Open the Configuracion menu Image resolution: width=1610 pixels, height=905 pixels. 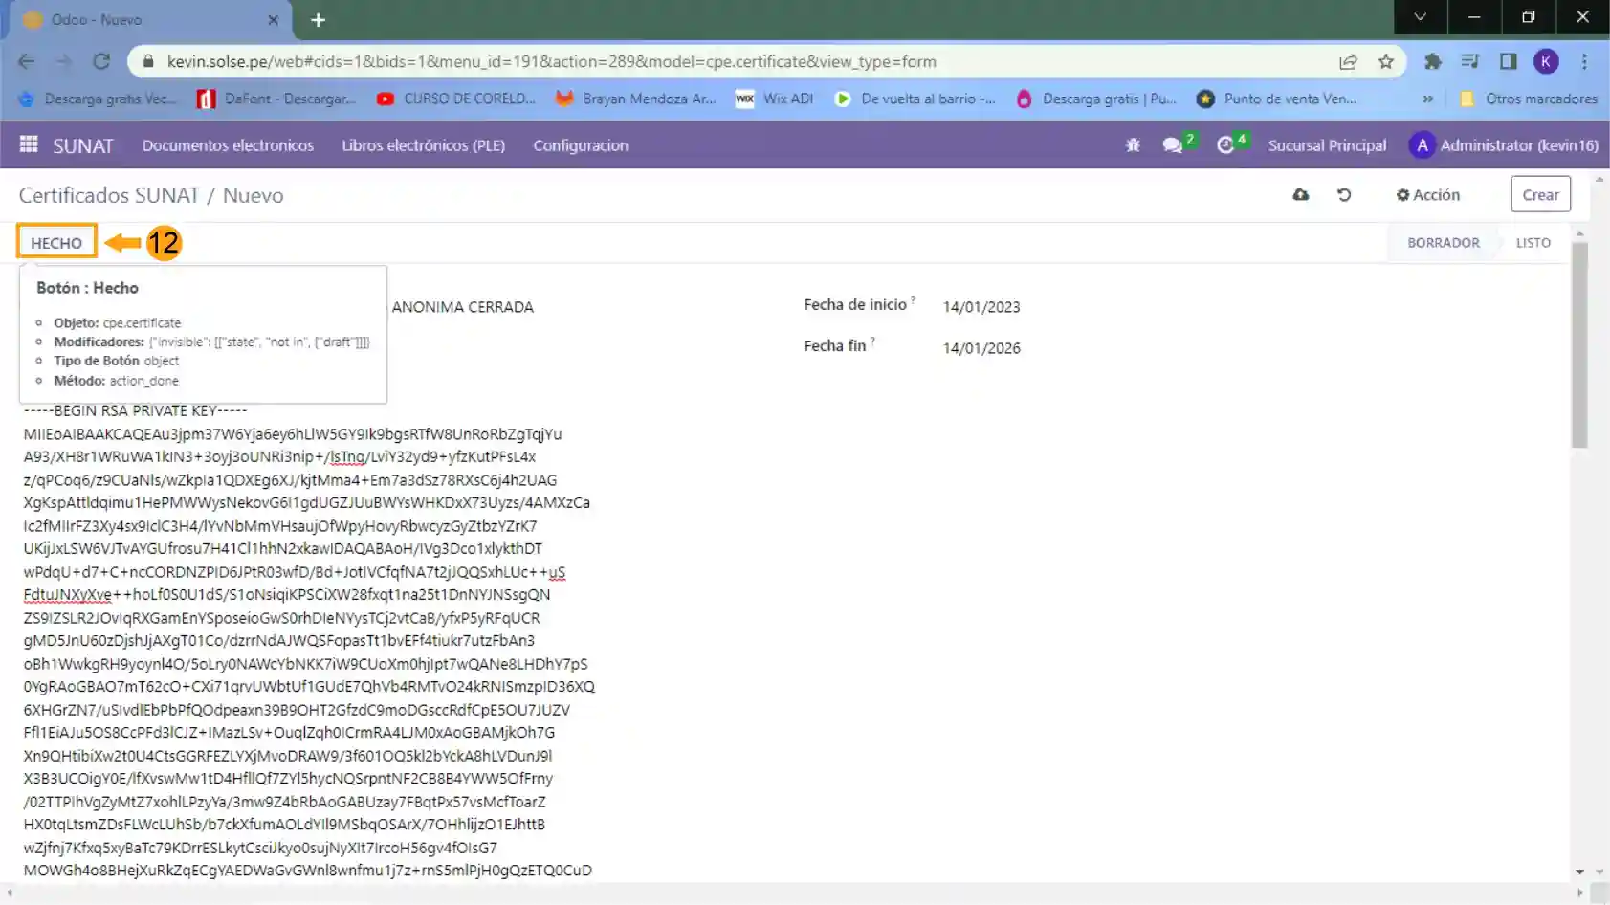tap(581, 145)
